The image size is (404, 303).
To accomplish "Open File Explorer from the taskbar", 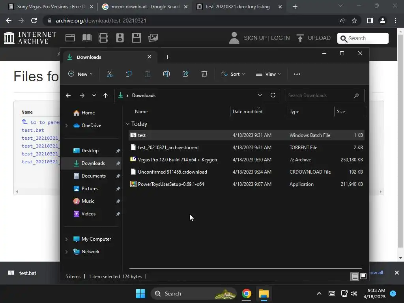I will [x=264, y=294].
